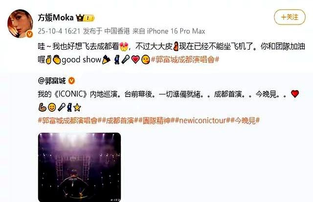Image resolution: width=313 pixels, height=202 pixels.
Task: Click the post timestamp 25-10-4 16:21
Action: click(x=59, y=31)
